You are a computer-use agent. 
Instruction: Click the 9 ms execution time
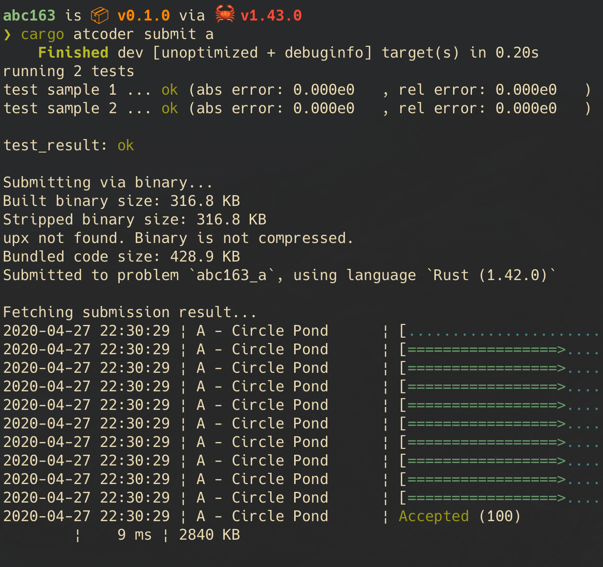(134, 535)
